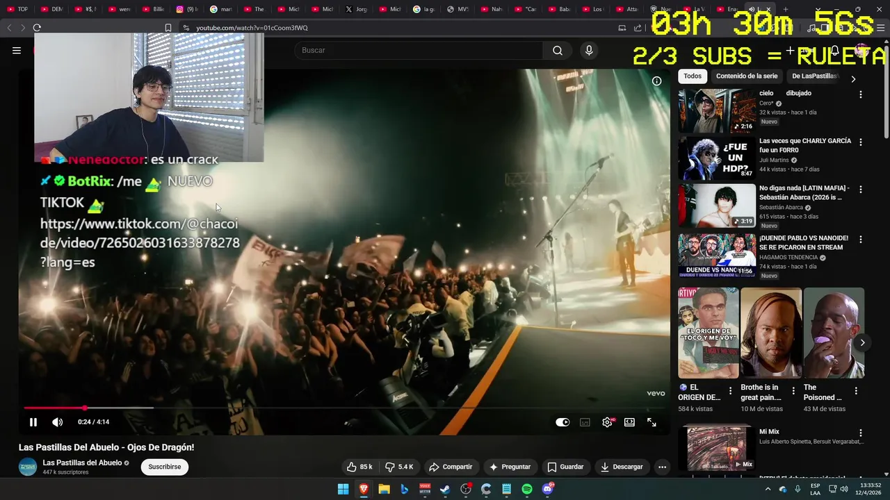Mute the video volume speaker icon
Image resolution: width=890 pixels, height=500 pixels.
point(57,422)
